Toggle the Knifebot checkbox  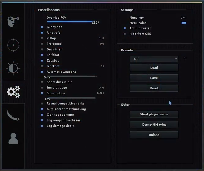point(42,55)
